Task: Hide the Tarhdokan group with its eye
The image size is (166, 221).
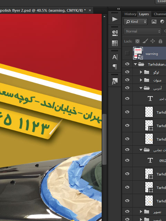Action: [x=127, y=64]
